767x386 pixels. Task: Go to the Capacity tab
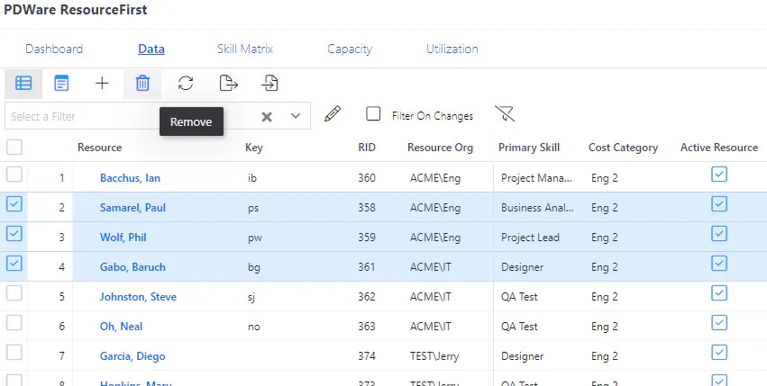point(350,49)
